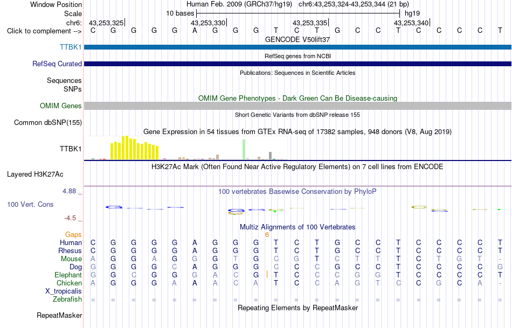Image resolution: width=512 pixels, height=328 pixels.
Task: Click the Scale label
Action: 73,13
